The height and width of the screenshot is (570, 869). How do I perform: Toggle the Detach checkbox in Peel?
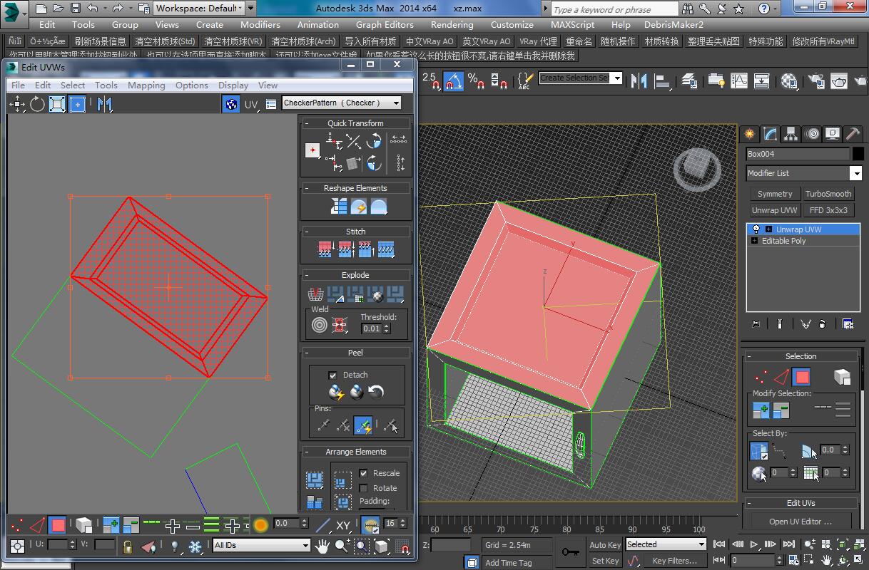click(x=332, y=375)
